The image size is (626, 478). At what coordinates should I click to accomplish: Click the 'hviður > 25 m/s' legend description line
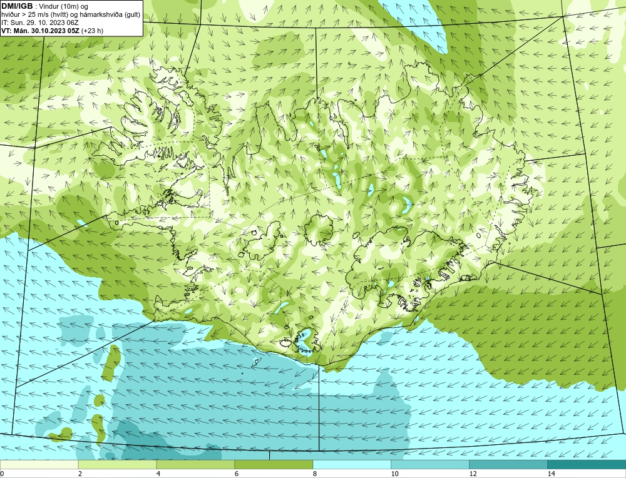point(71,15)
